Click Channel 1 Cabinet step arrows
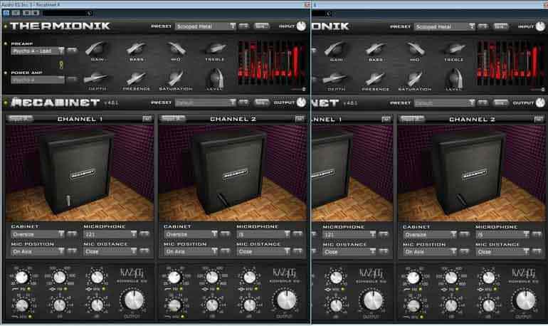The image size is (548, 326). click(73, 233)
